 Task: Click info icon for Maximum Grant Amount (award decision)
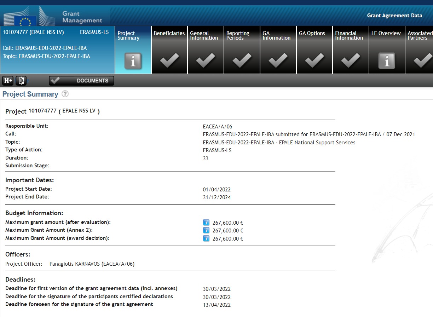(x=206, y=238)
